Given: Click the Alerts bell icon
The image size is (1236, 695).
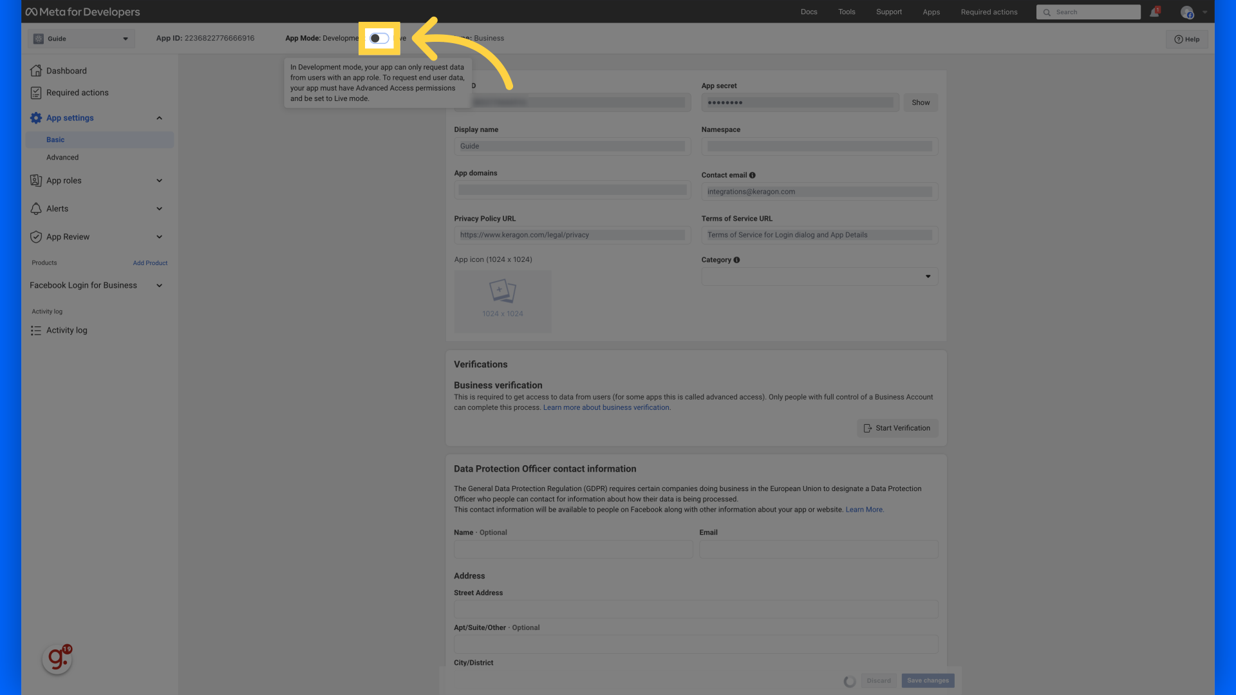Looking at the screenshot, I should tap(36, 208).
